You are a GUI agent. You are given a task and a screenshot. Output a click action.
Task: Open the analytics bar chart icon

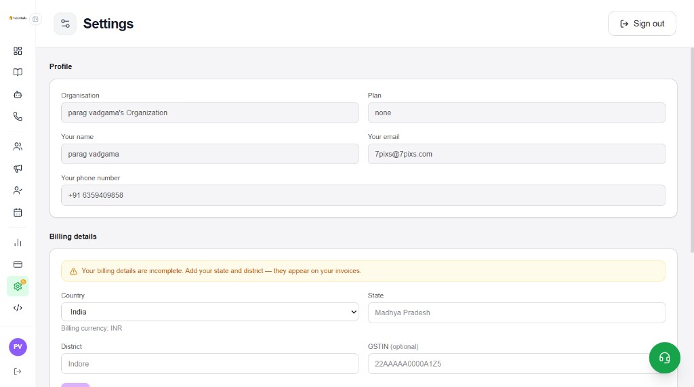[18, 243]
